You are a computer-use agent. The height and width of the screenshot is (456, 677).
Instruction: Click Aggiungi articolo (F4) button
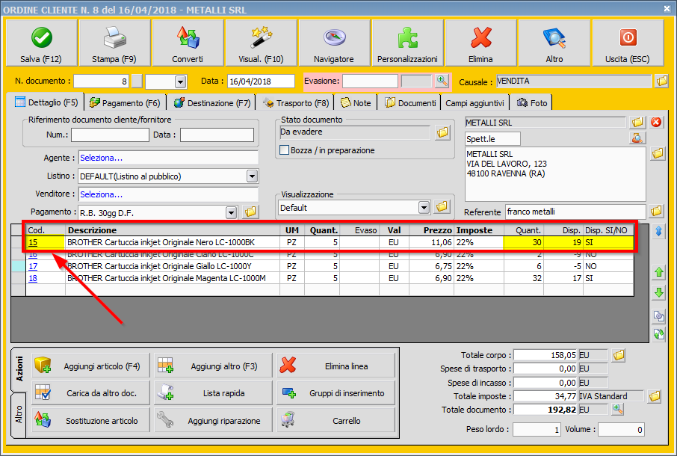pyautogui.click(x=90, y=366)
